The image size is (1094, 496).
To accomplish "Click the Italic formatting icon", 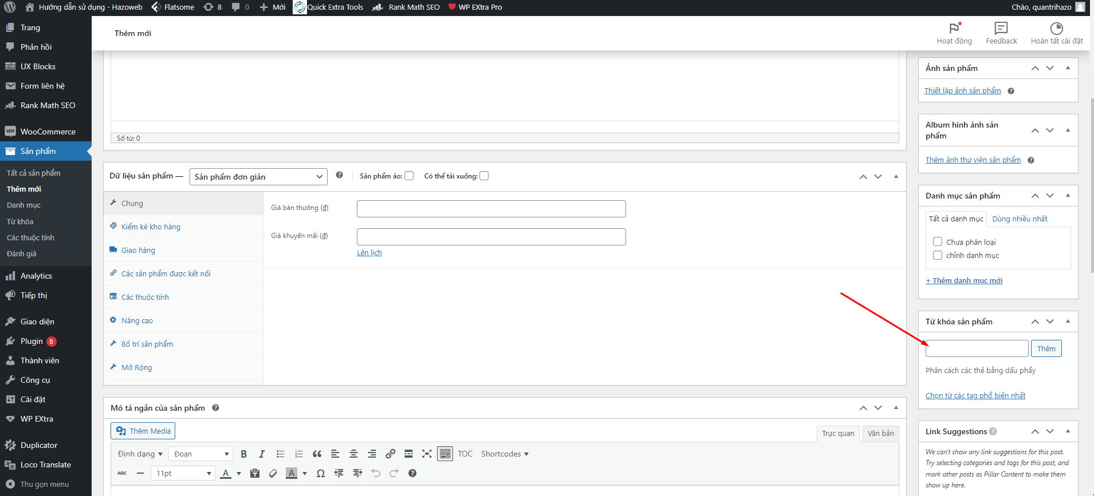I will pyautogui.click(x=262, y=454).
